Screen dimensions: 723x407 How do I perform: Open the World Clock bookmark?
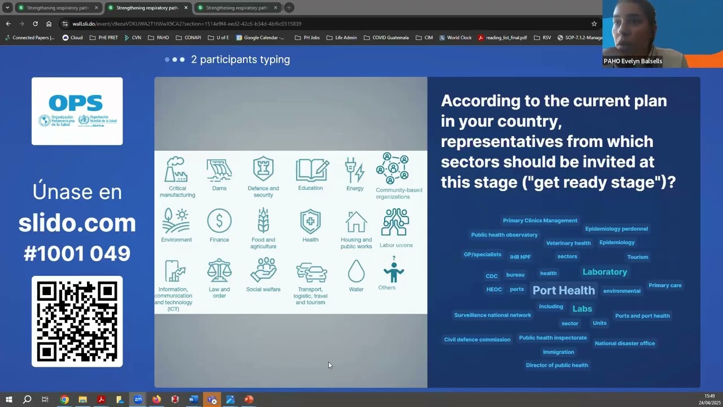pos(455,38)
